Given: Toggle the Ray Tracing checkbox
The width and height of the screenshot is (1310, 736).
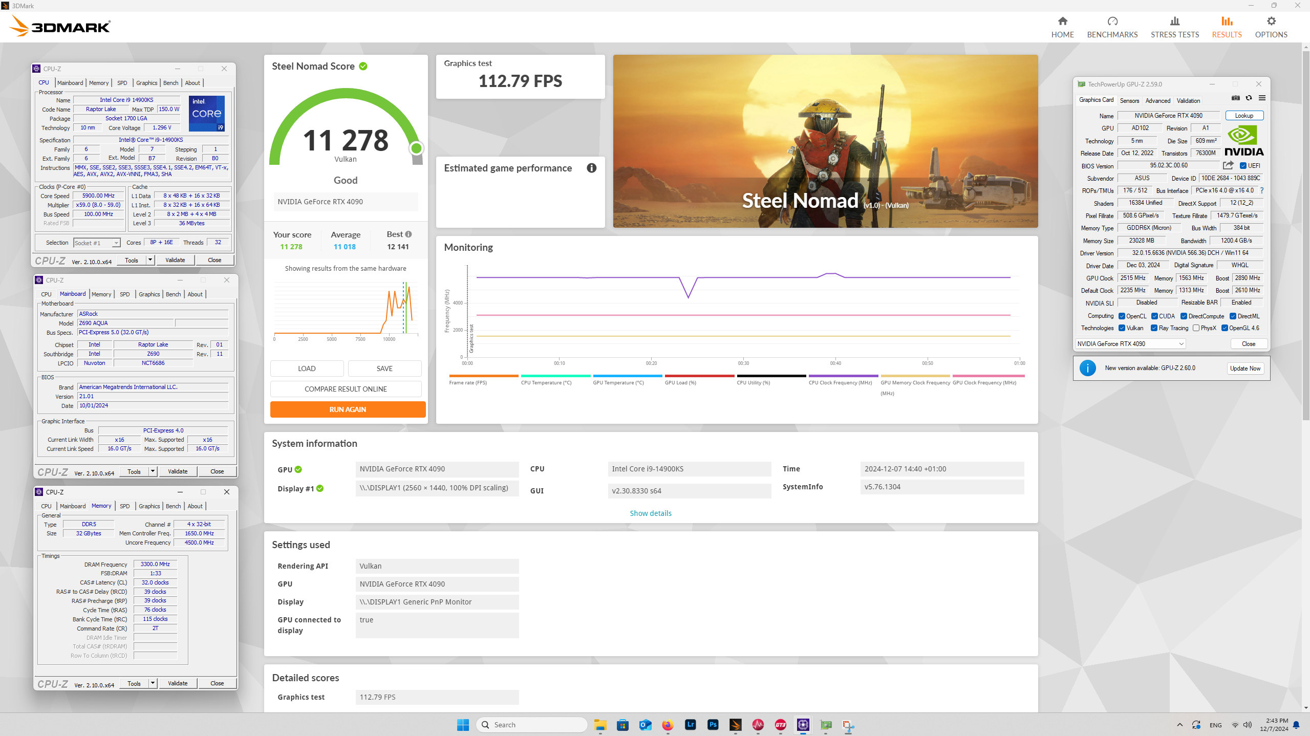Looking at the screenshot, I should (x=1154, y=328).
